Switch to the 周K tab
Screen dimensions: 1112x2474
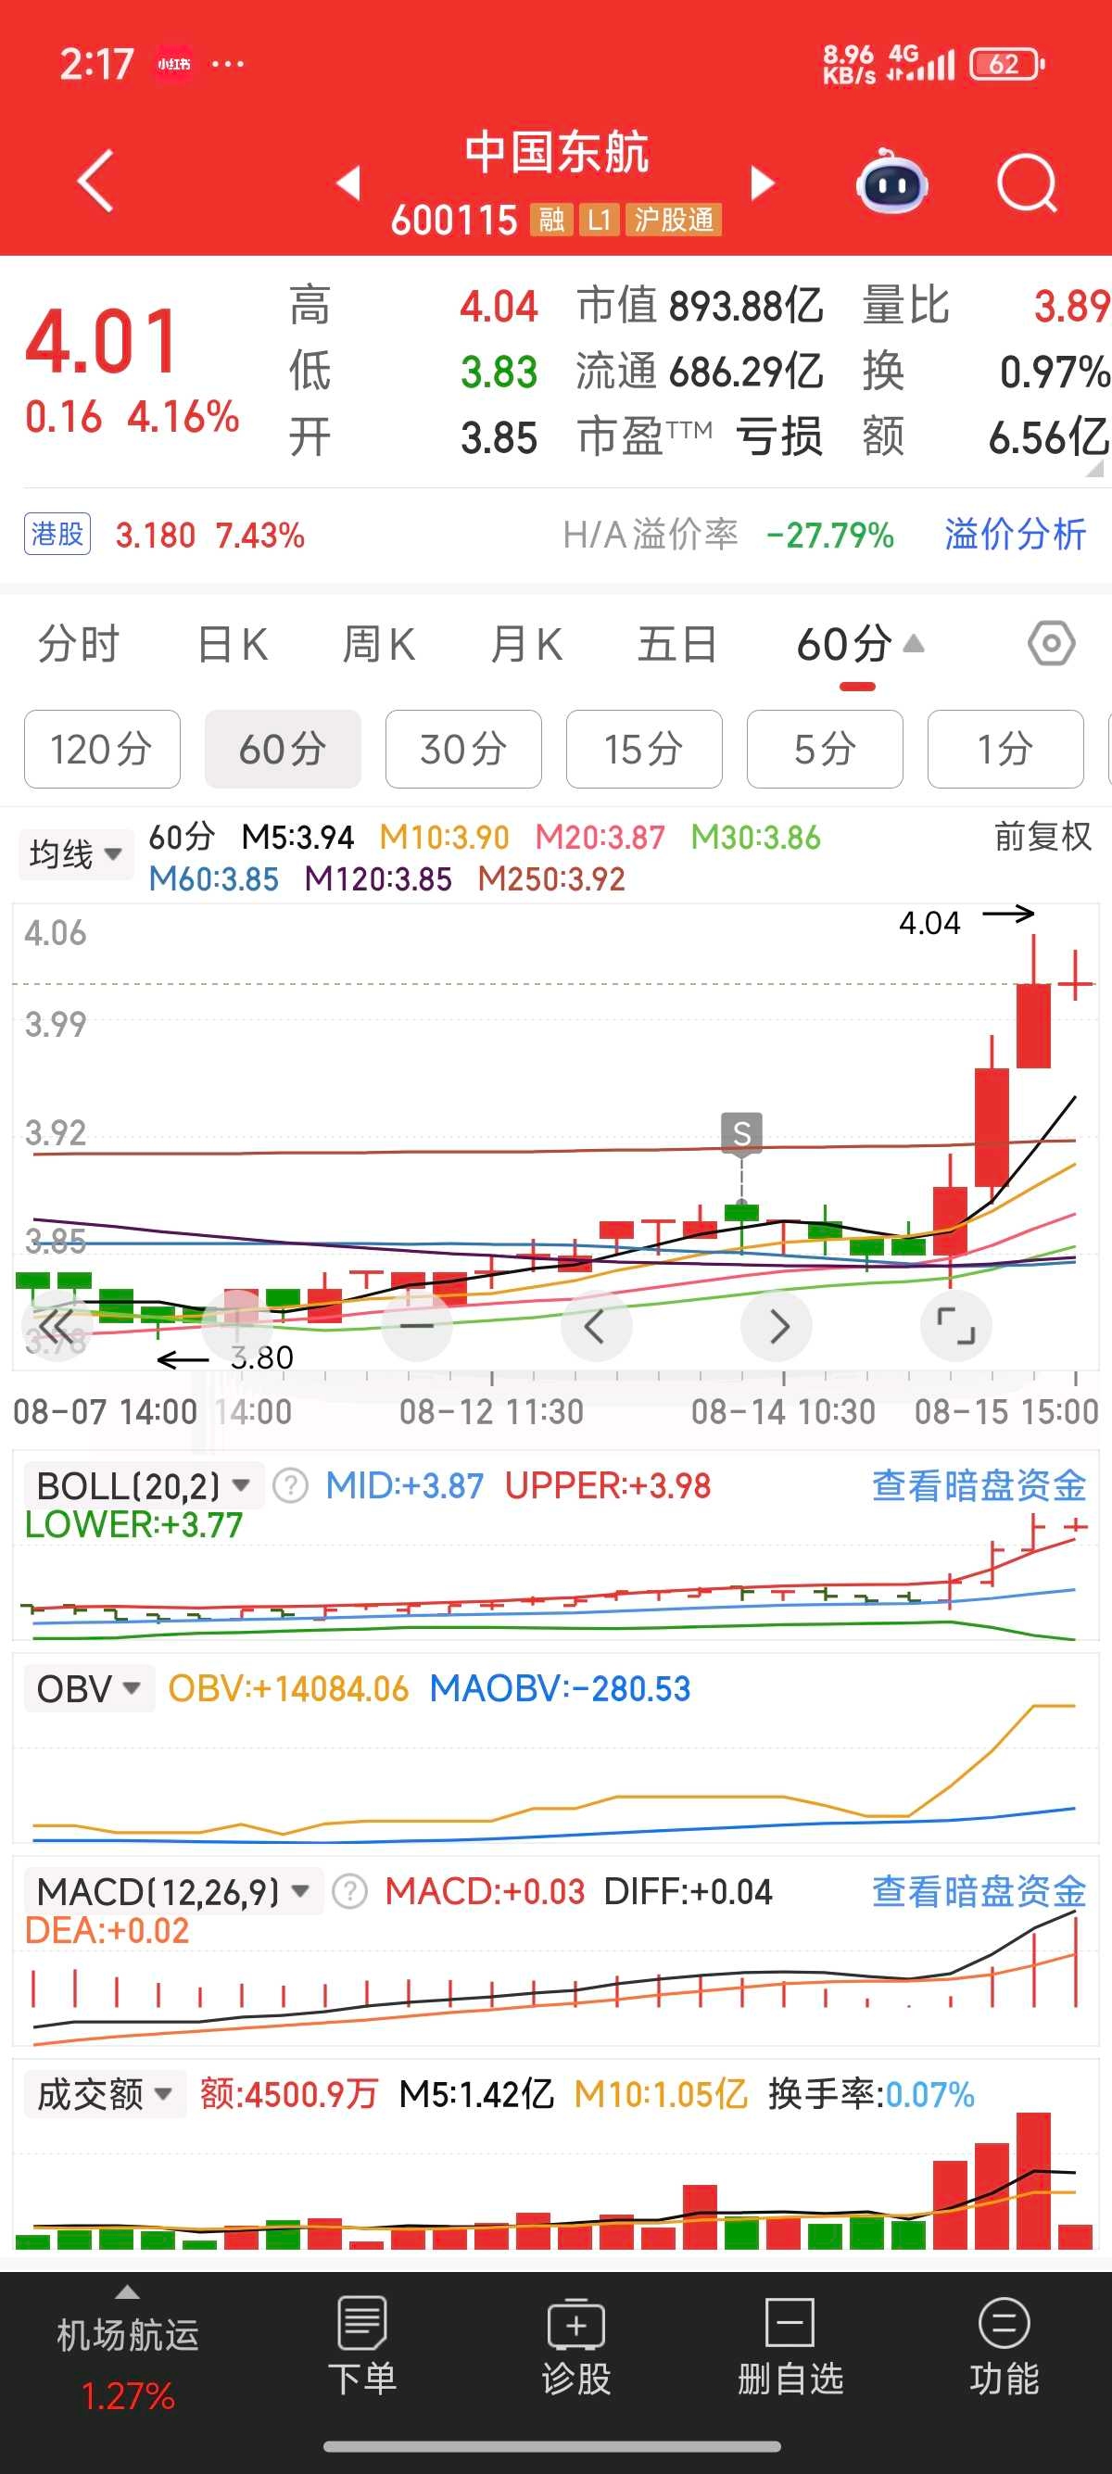378,644
